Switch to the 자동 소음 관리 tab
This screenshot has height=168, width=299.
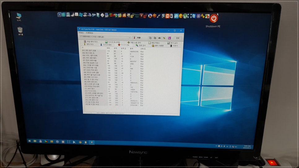(x=134, y=42)
